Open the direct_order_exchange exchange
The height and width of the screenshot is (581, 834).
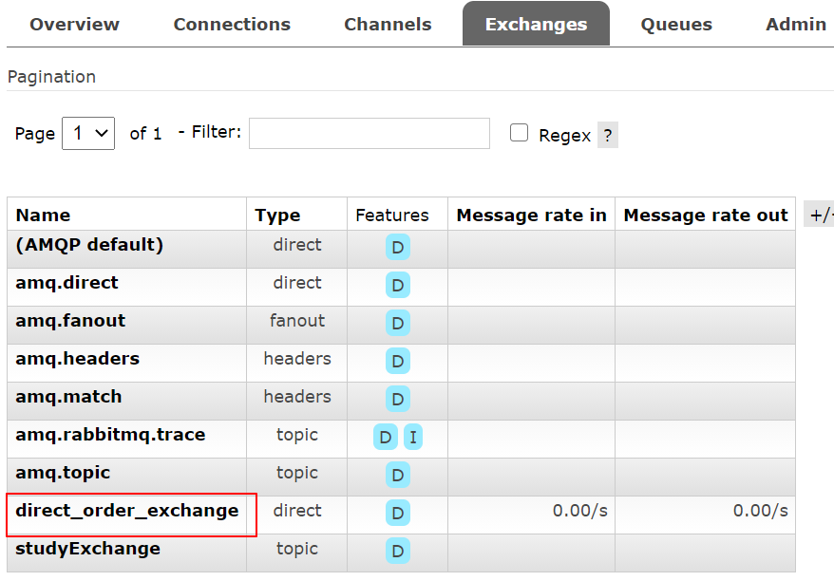tap(126, 511)
